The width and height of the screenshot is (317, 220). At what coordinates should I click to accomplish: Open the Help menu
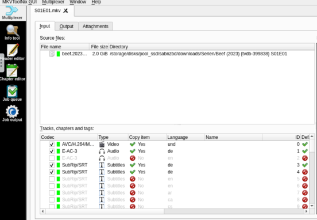96,2
